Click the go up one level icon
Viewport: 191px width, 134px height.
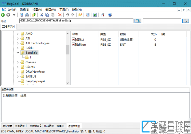(x=34, y=15)
